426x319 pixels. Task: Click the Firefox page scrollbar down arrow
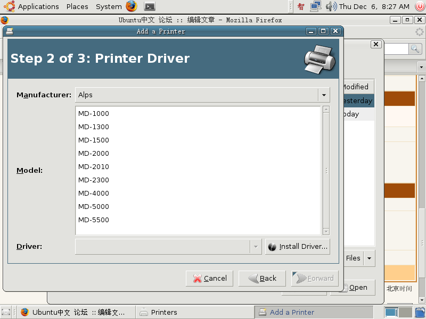click(422, 300)
